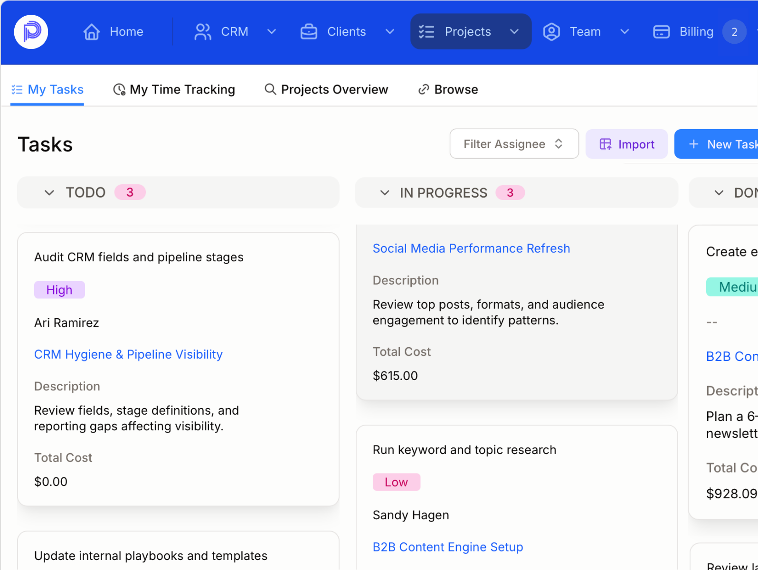Click the Clients briefcase icon
This screenshot has width=758, height=570.
pyautogui.click(x=309, y=32)
